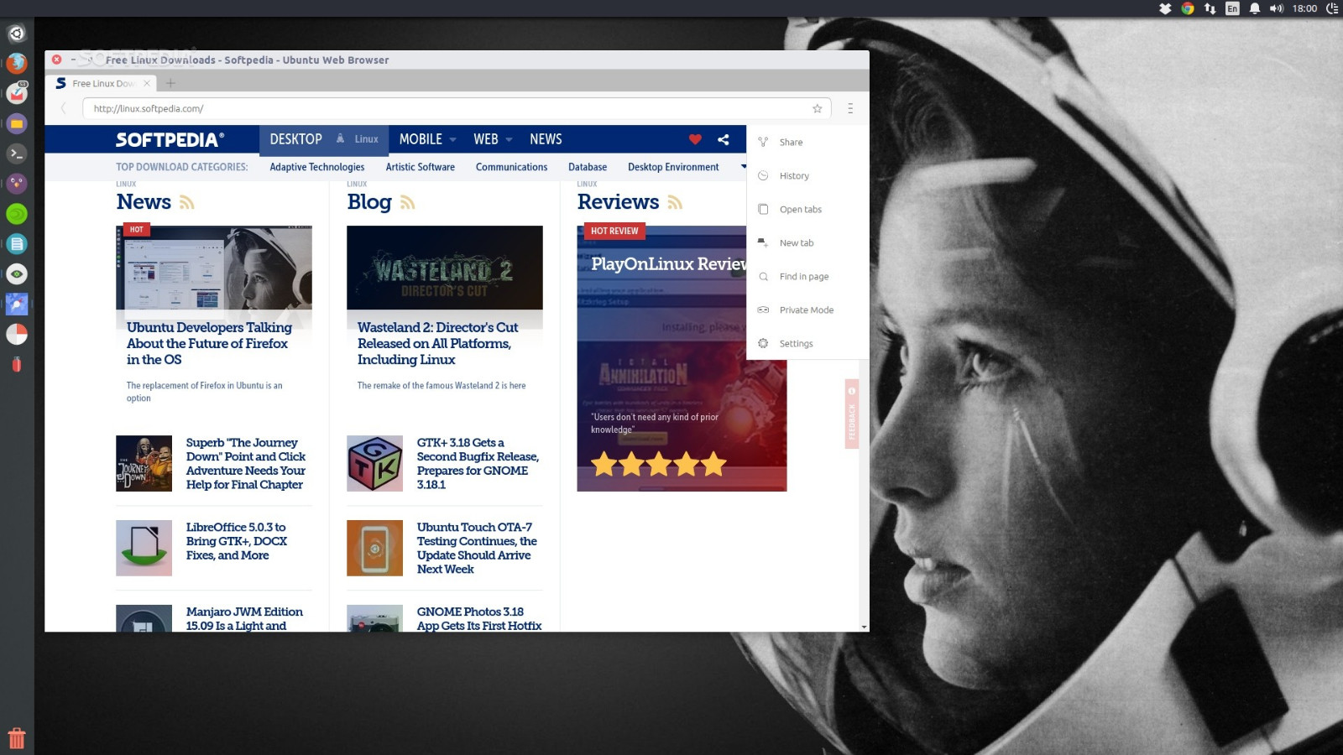
Task: Go back with the browser back arrow
Action: (x=63, y=108)
